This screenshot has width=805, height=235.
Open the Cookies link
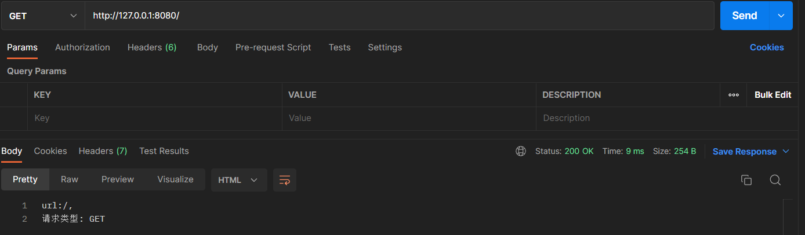coord(766,47)
